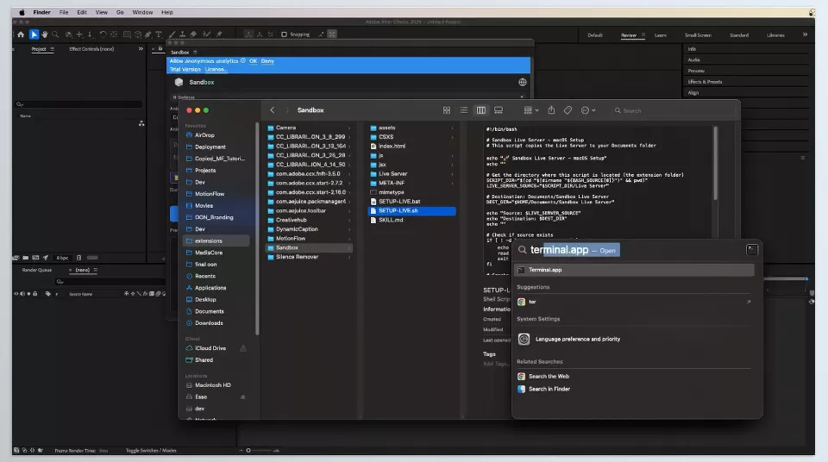
Task: Click the Finder Search field
Action: 674,110
